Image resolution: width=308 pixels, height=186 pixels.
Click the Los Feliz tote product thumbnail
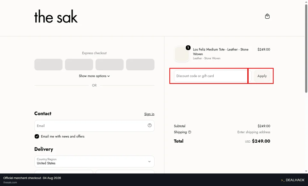click(x=182, y=54)
